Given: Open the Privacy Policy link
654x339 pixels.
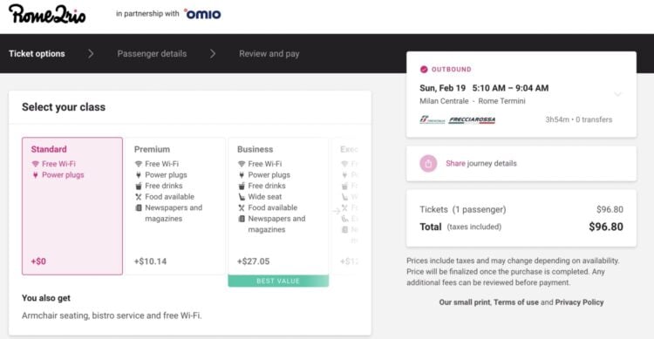Looking at the screenshot, I should [x=579, y=302].
